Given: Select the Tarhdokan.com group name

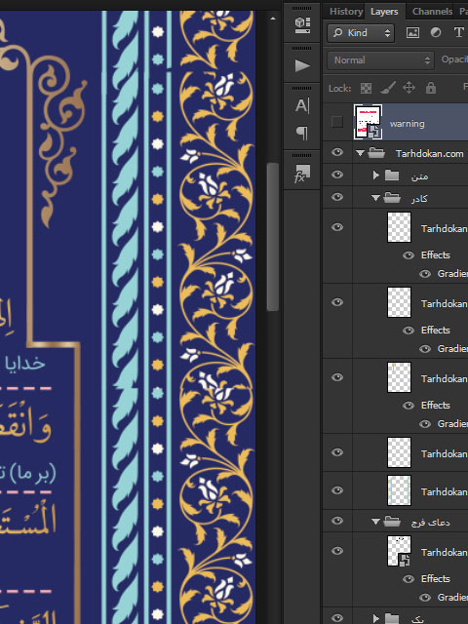Looking at the screenshot, I should [x=429, y=154].
